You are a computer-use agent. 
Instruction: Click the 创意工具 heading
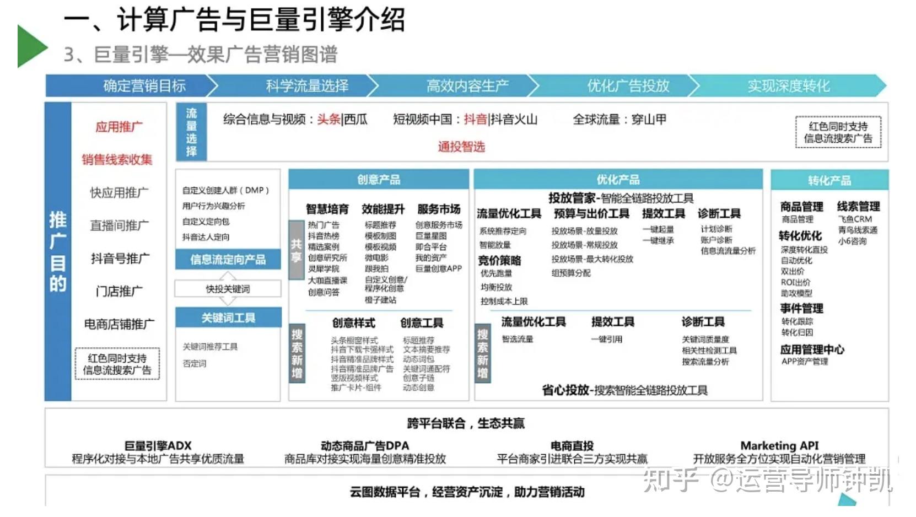tap(422, 323)
